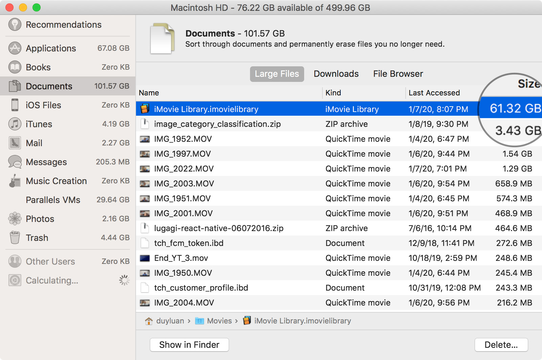The width and height of the screenshot is (542, 360).
Task: Click 12/9/18, 11:41 PM date cell
Action: (x=442, y=243)
